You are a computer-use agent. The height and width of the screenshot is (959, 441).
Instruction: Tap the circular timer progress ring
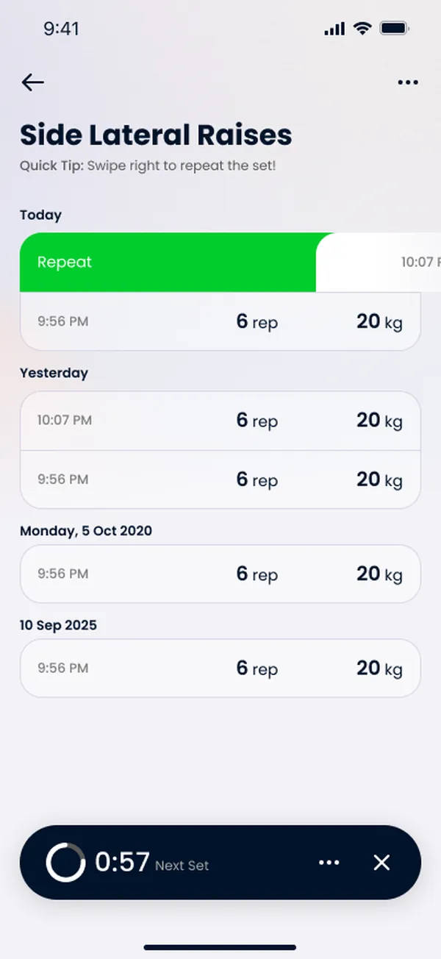click(65, 863)
